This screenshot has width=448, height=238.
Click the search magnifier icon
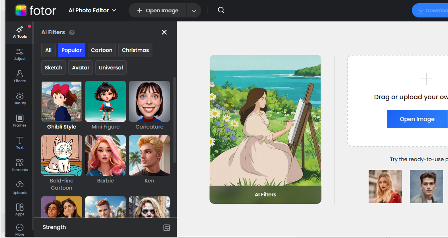click(x=221, y=10)
